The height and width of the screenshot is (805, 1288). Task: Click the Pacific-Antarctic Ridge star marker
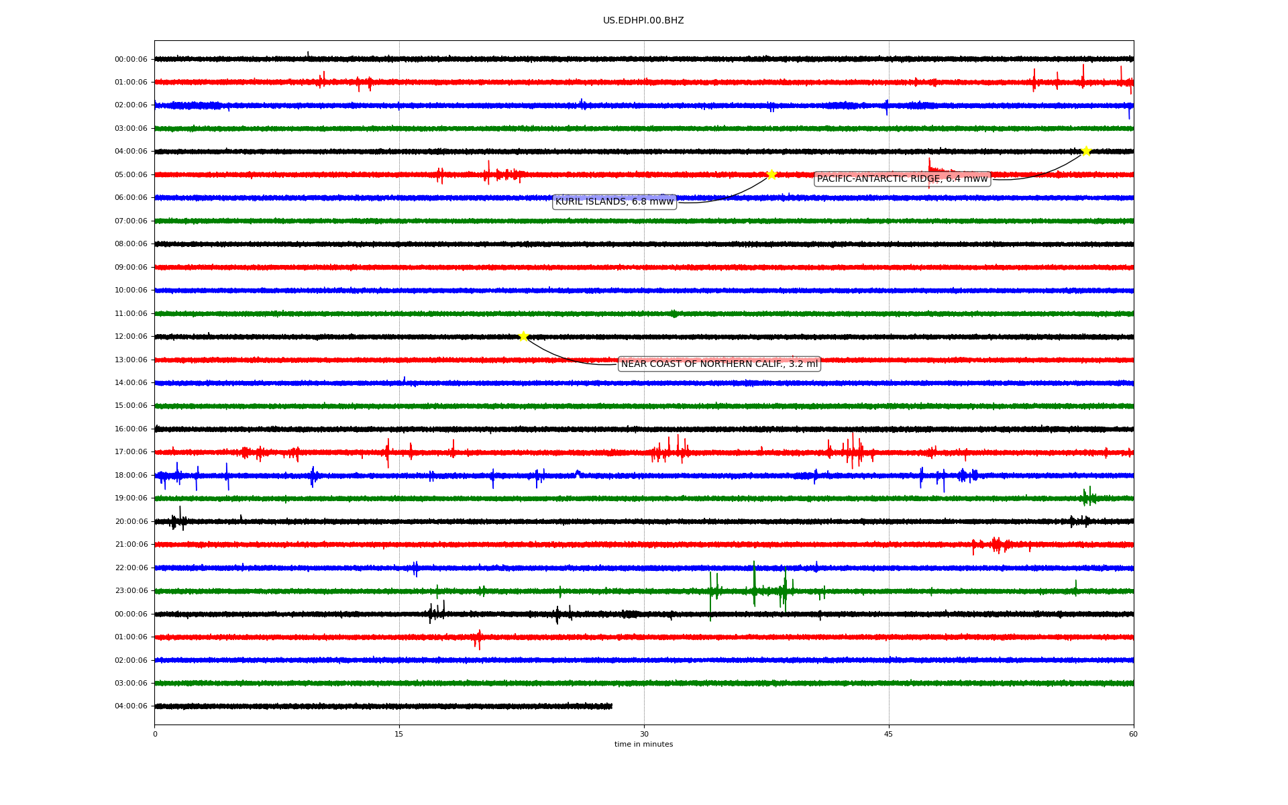click(x=1086, y=151)
